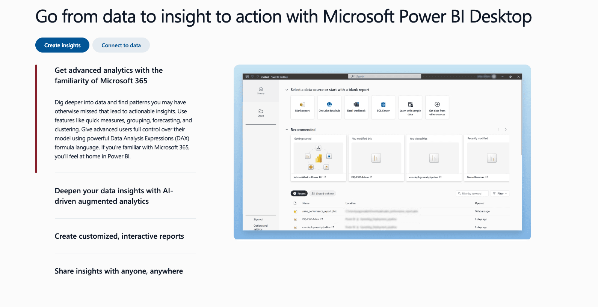
Task: Go to Home in Power BI sidebar
Action: click(x=261, y=91)
